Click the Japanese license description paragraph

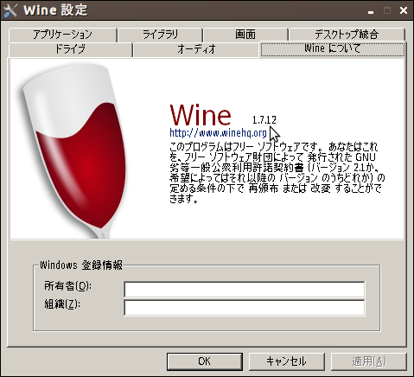click(x=277, y=173)
